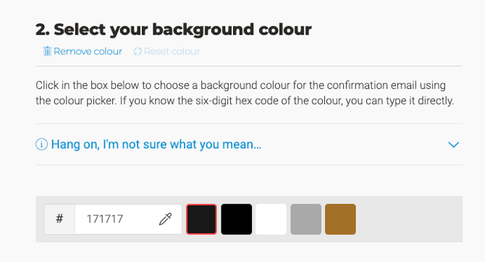
Task: Pick the light grey colour swatch
Action: (x=305, y=219)
